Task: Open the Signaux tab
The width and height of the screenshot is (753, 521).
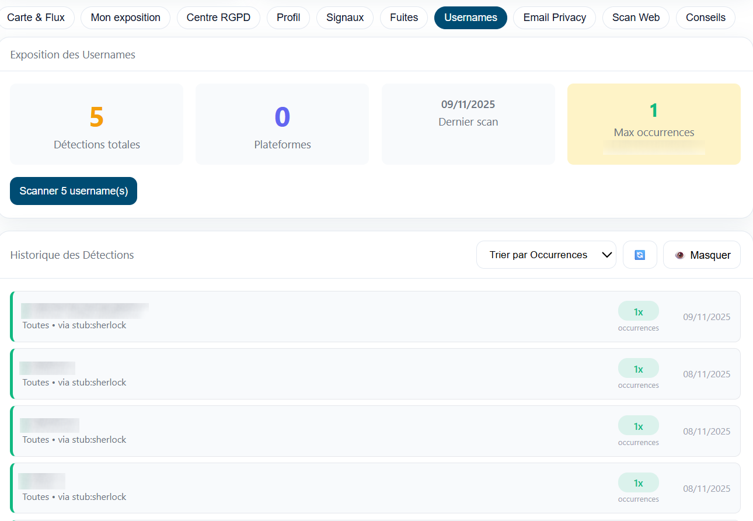Action: pyautogui.click(x=345, y=18)
